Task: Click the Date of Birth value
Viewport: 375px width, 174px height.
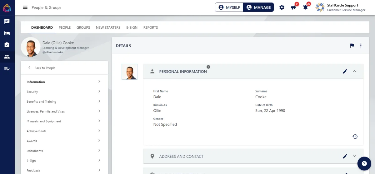Action: pyautogui.click(x=270, y=111)
